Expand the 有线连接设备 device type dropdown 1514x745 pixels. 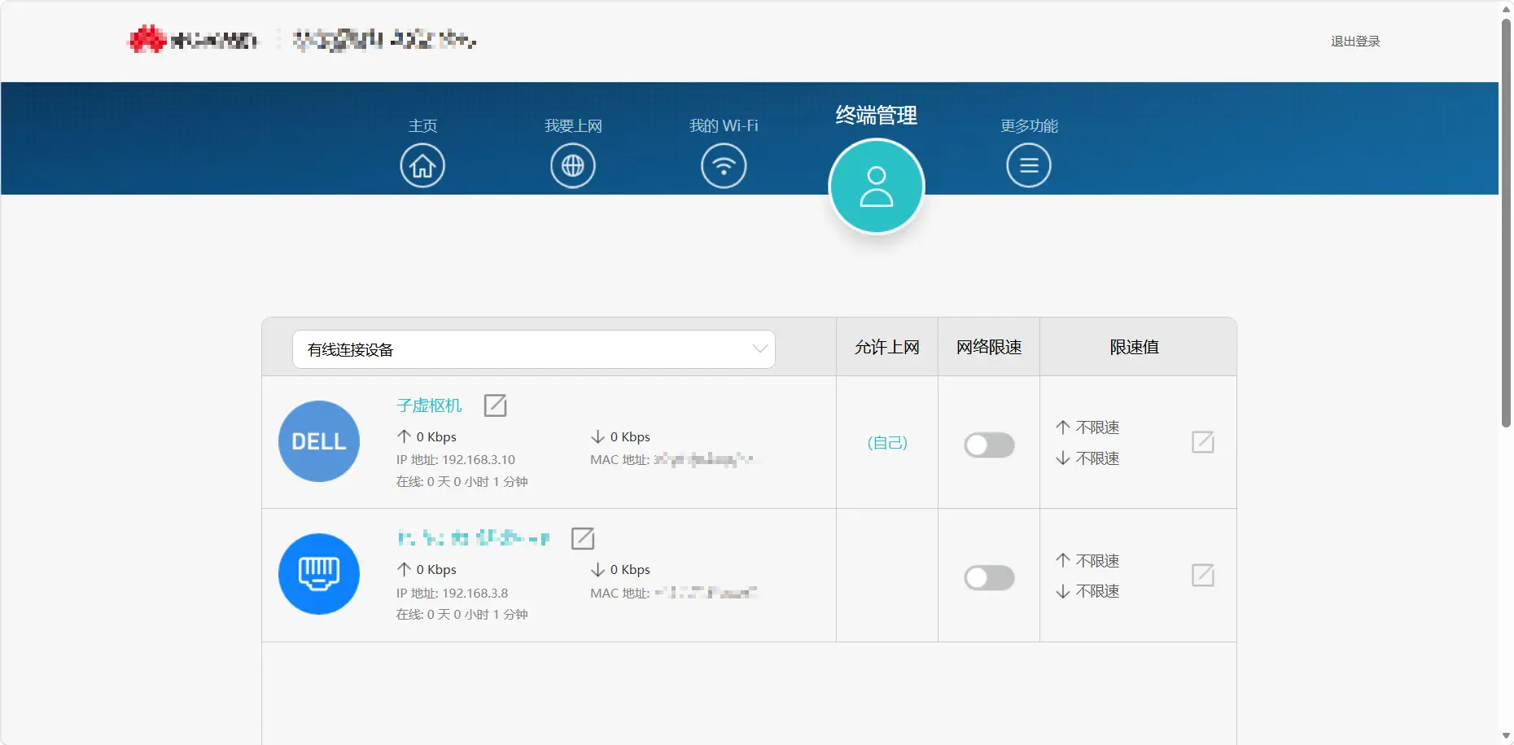pyautogui.click(x=533, y=349)
